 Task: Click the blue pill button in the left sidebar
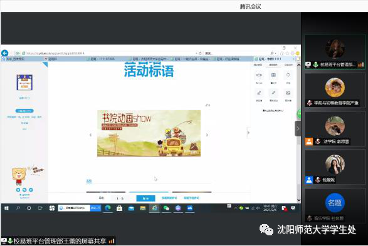click(x=24, y=111)
